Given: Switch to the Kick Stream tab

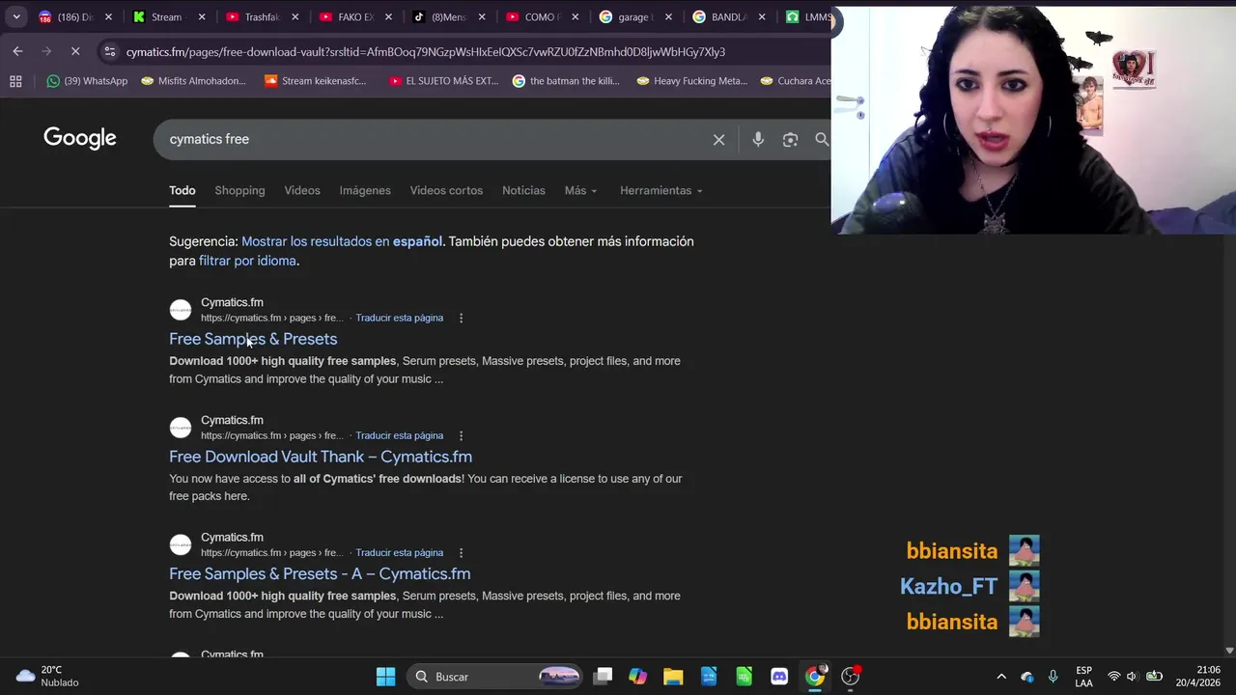Looking at the screenshot, I should coord(169,16).
